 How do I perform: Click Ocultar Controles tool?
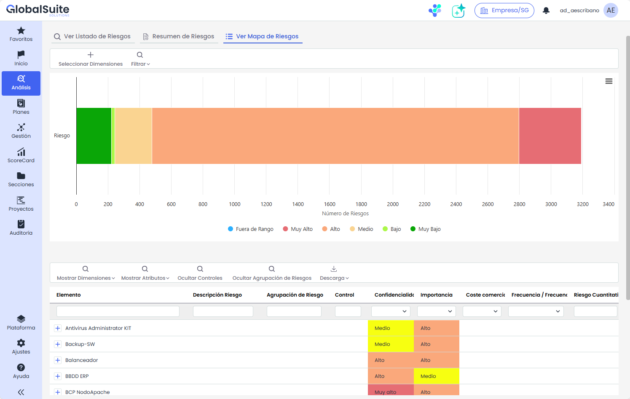[200, 273]
